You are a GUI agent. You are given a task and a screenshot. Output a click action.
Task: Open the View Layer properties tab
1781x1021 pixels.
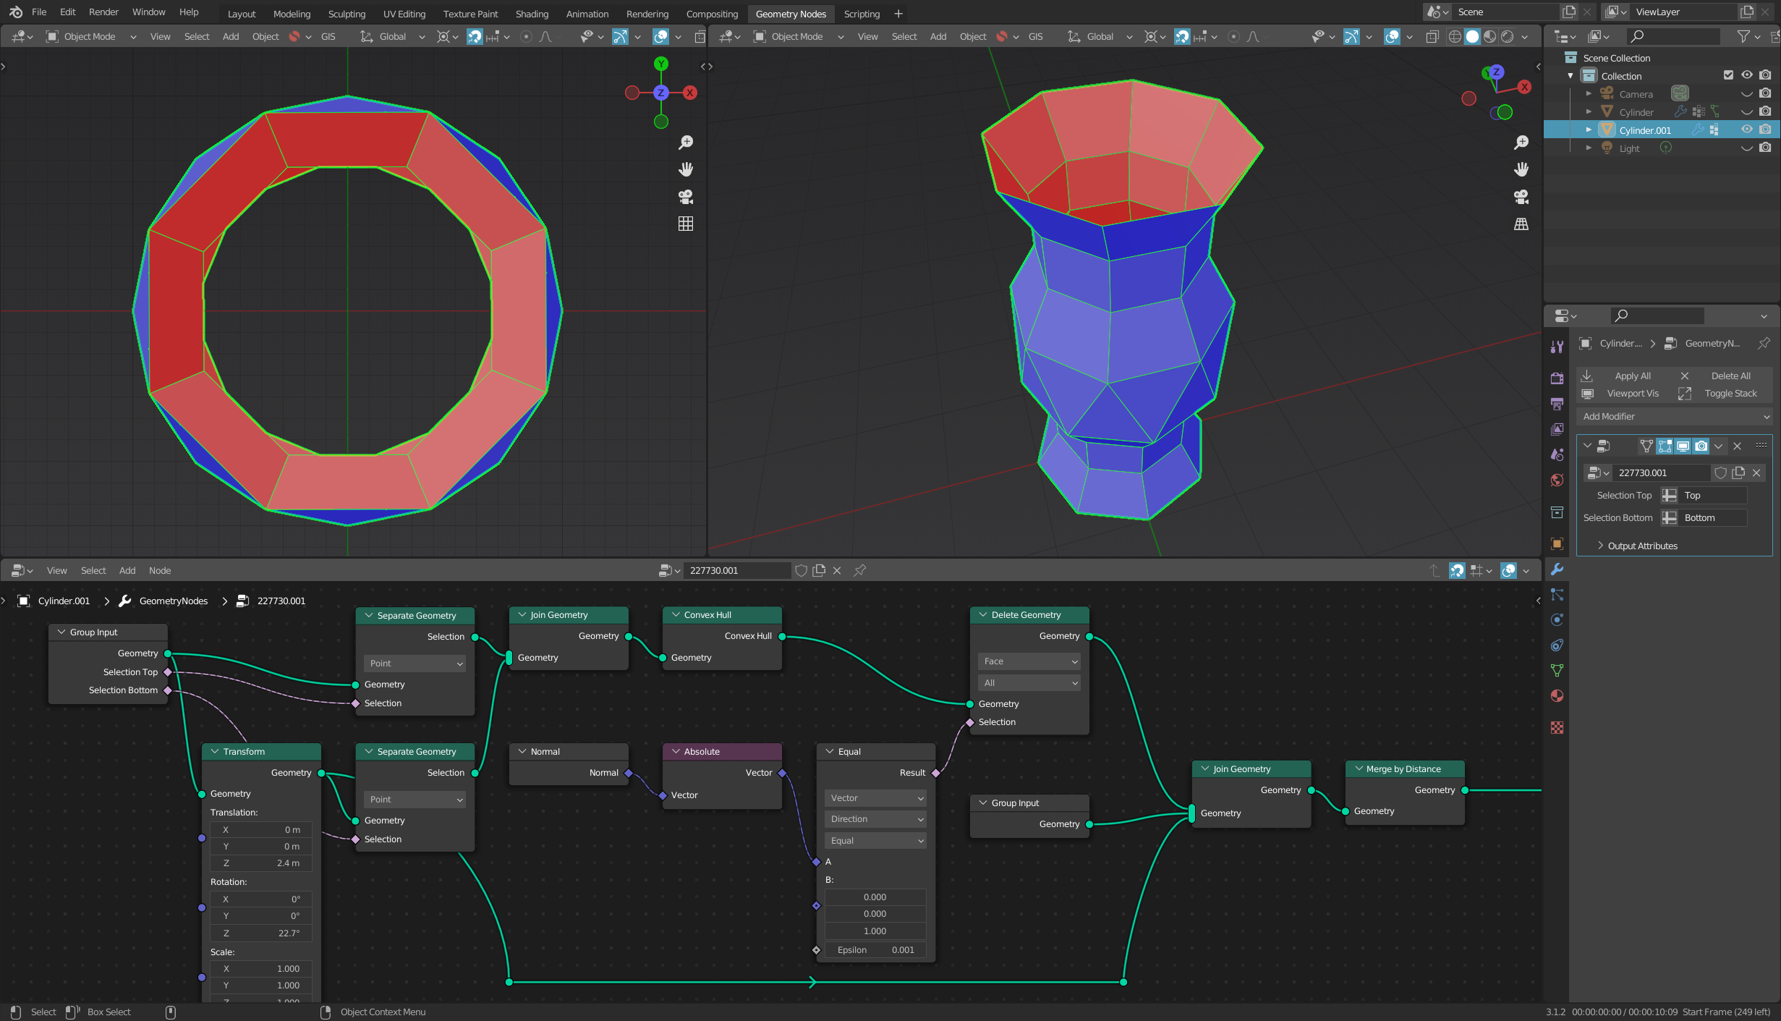point(1557,429)
